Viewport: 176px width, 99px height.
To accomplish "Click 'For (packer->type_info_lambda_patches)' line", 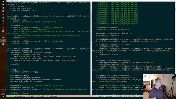I will click(114, 60).
